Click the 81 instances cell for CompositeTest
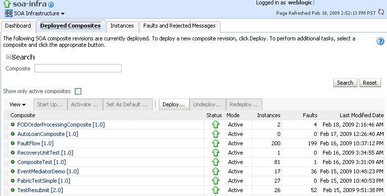The image size is (387, 196). (266, 162)
